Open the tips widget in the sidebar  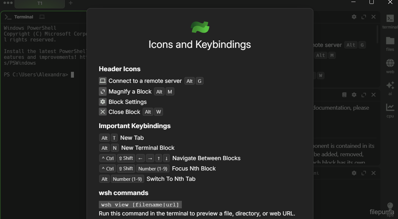tap(390, 208)
